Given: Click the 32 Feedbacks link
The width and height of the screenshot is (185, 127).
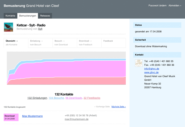Looking at the screenshot, I should coord(92,98).
